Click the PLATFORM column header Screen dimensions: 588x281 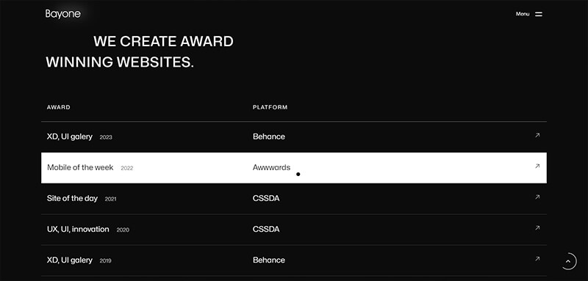pyautogui.click(x=270, y=107)
